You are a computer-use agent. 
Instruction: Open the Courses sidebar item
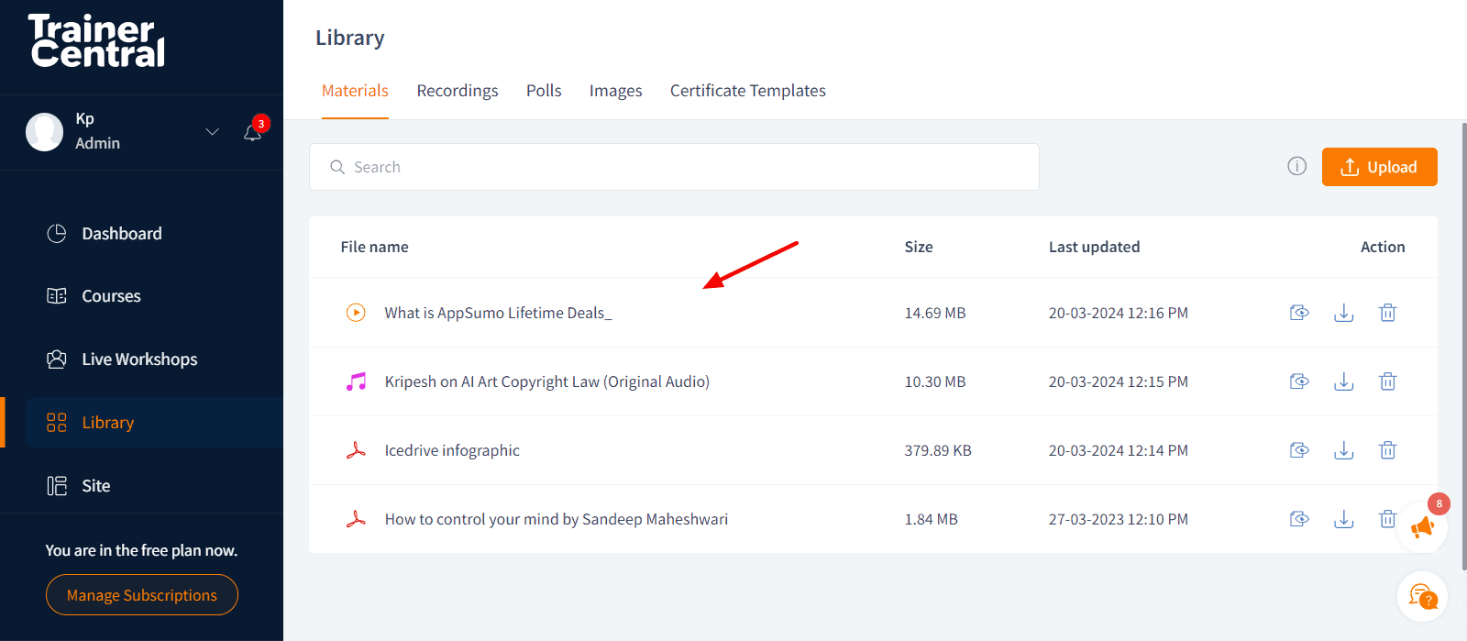(111, 296)
